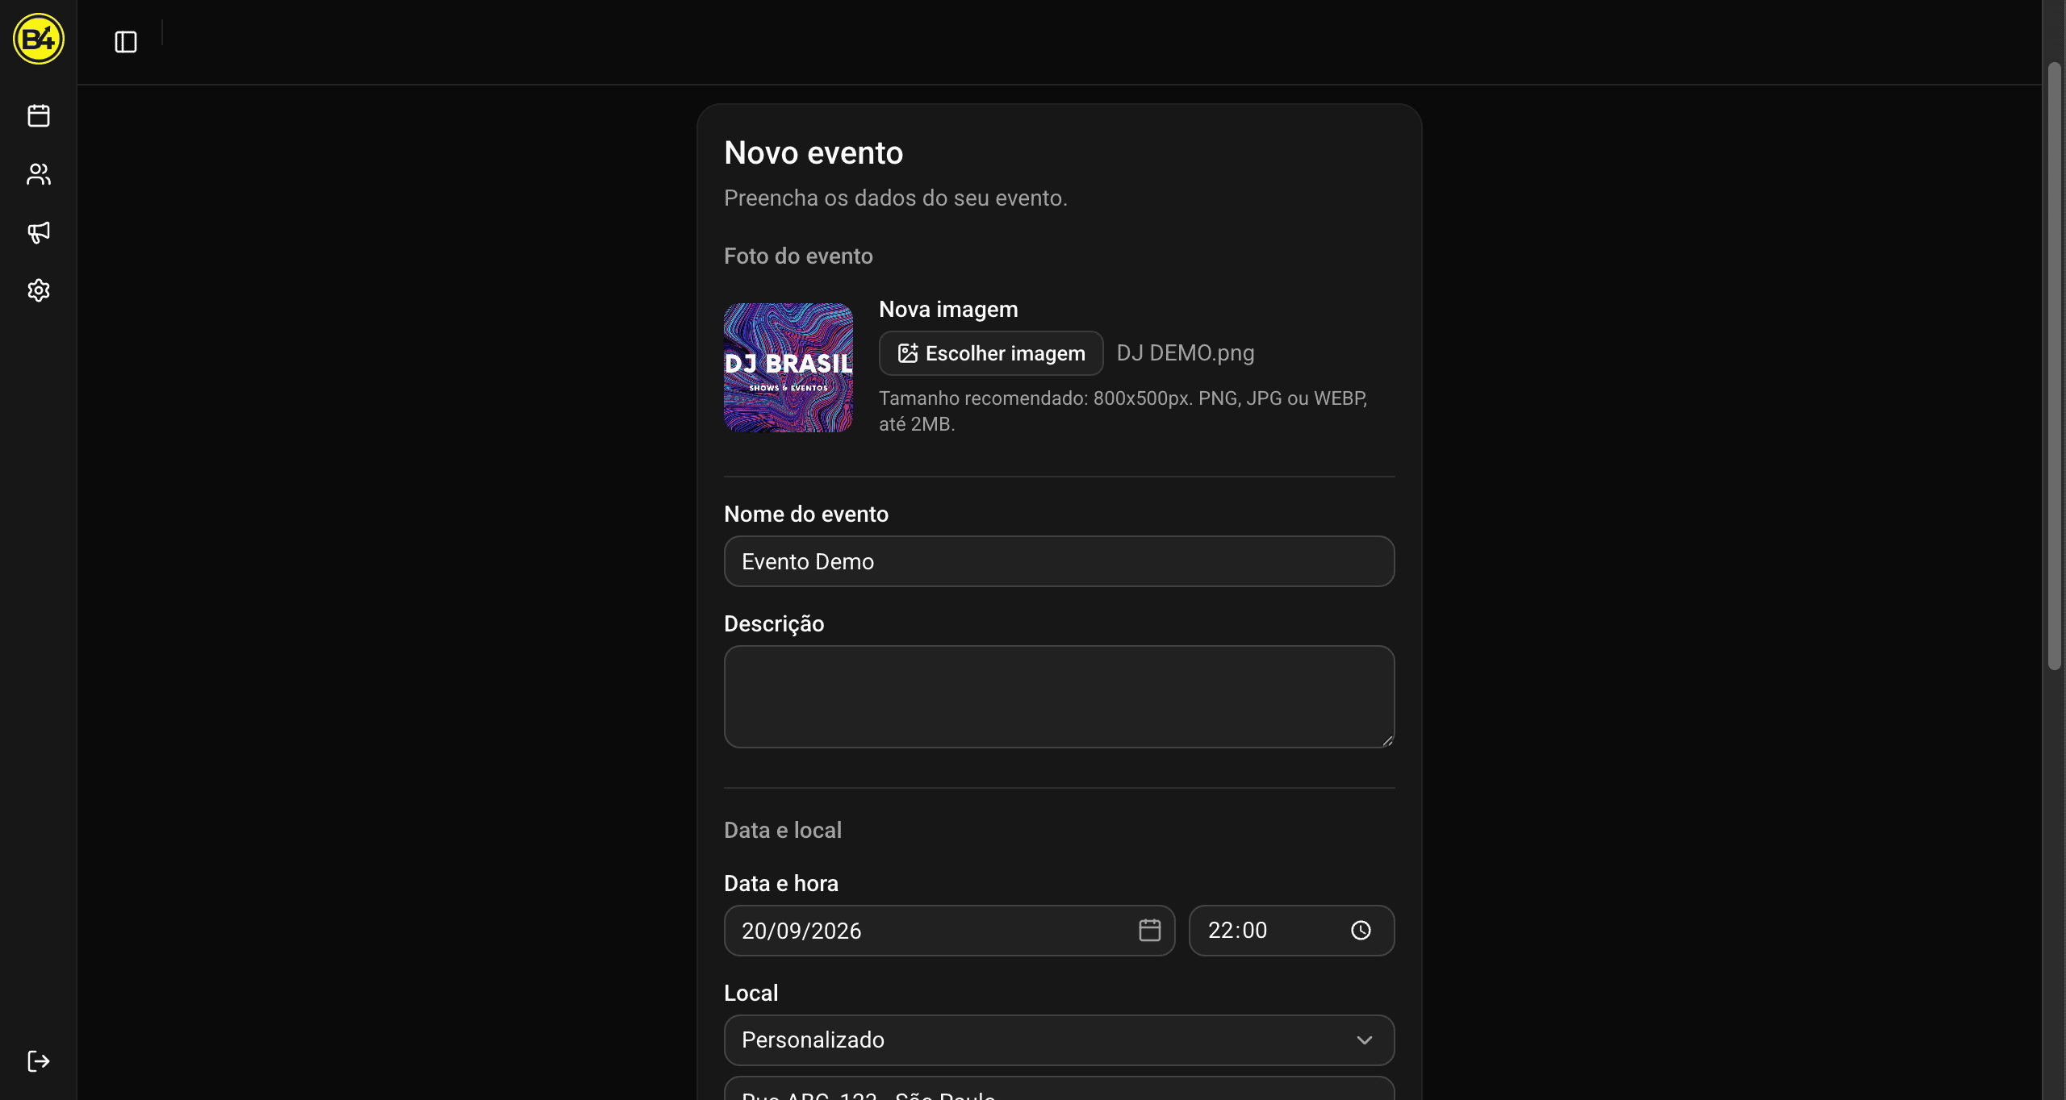Open the calendar events section in sidebar
The width and height of the screenshot is (2066, 1100).
[x=39, y=115]
